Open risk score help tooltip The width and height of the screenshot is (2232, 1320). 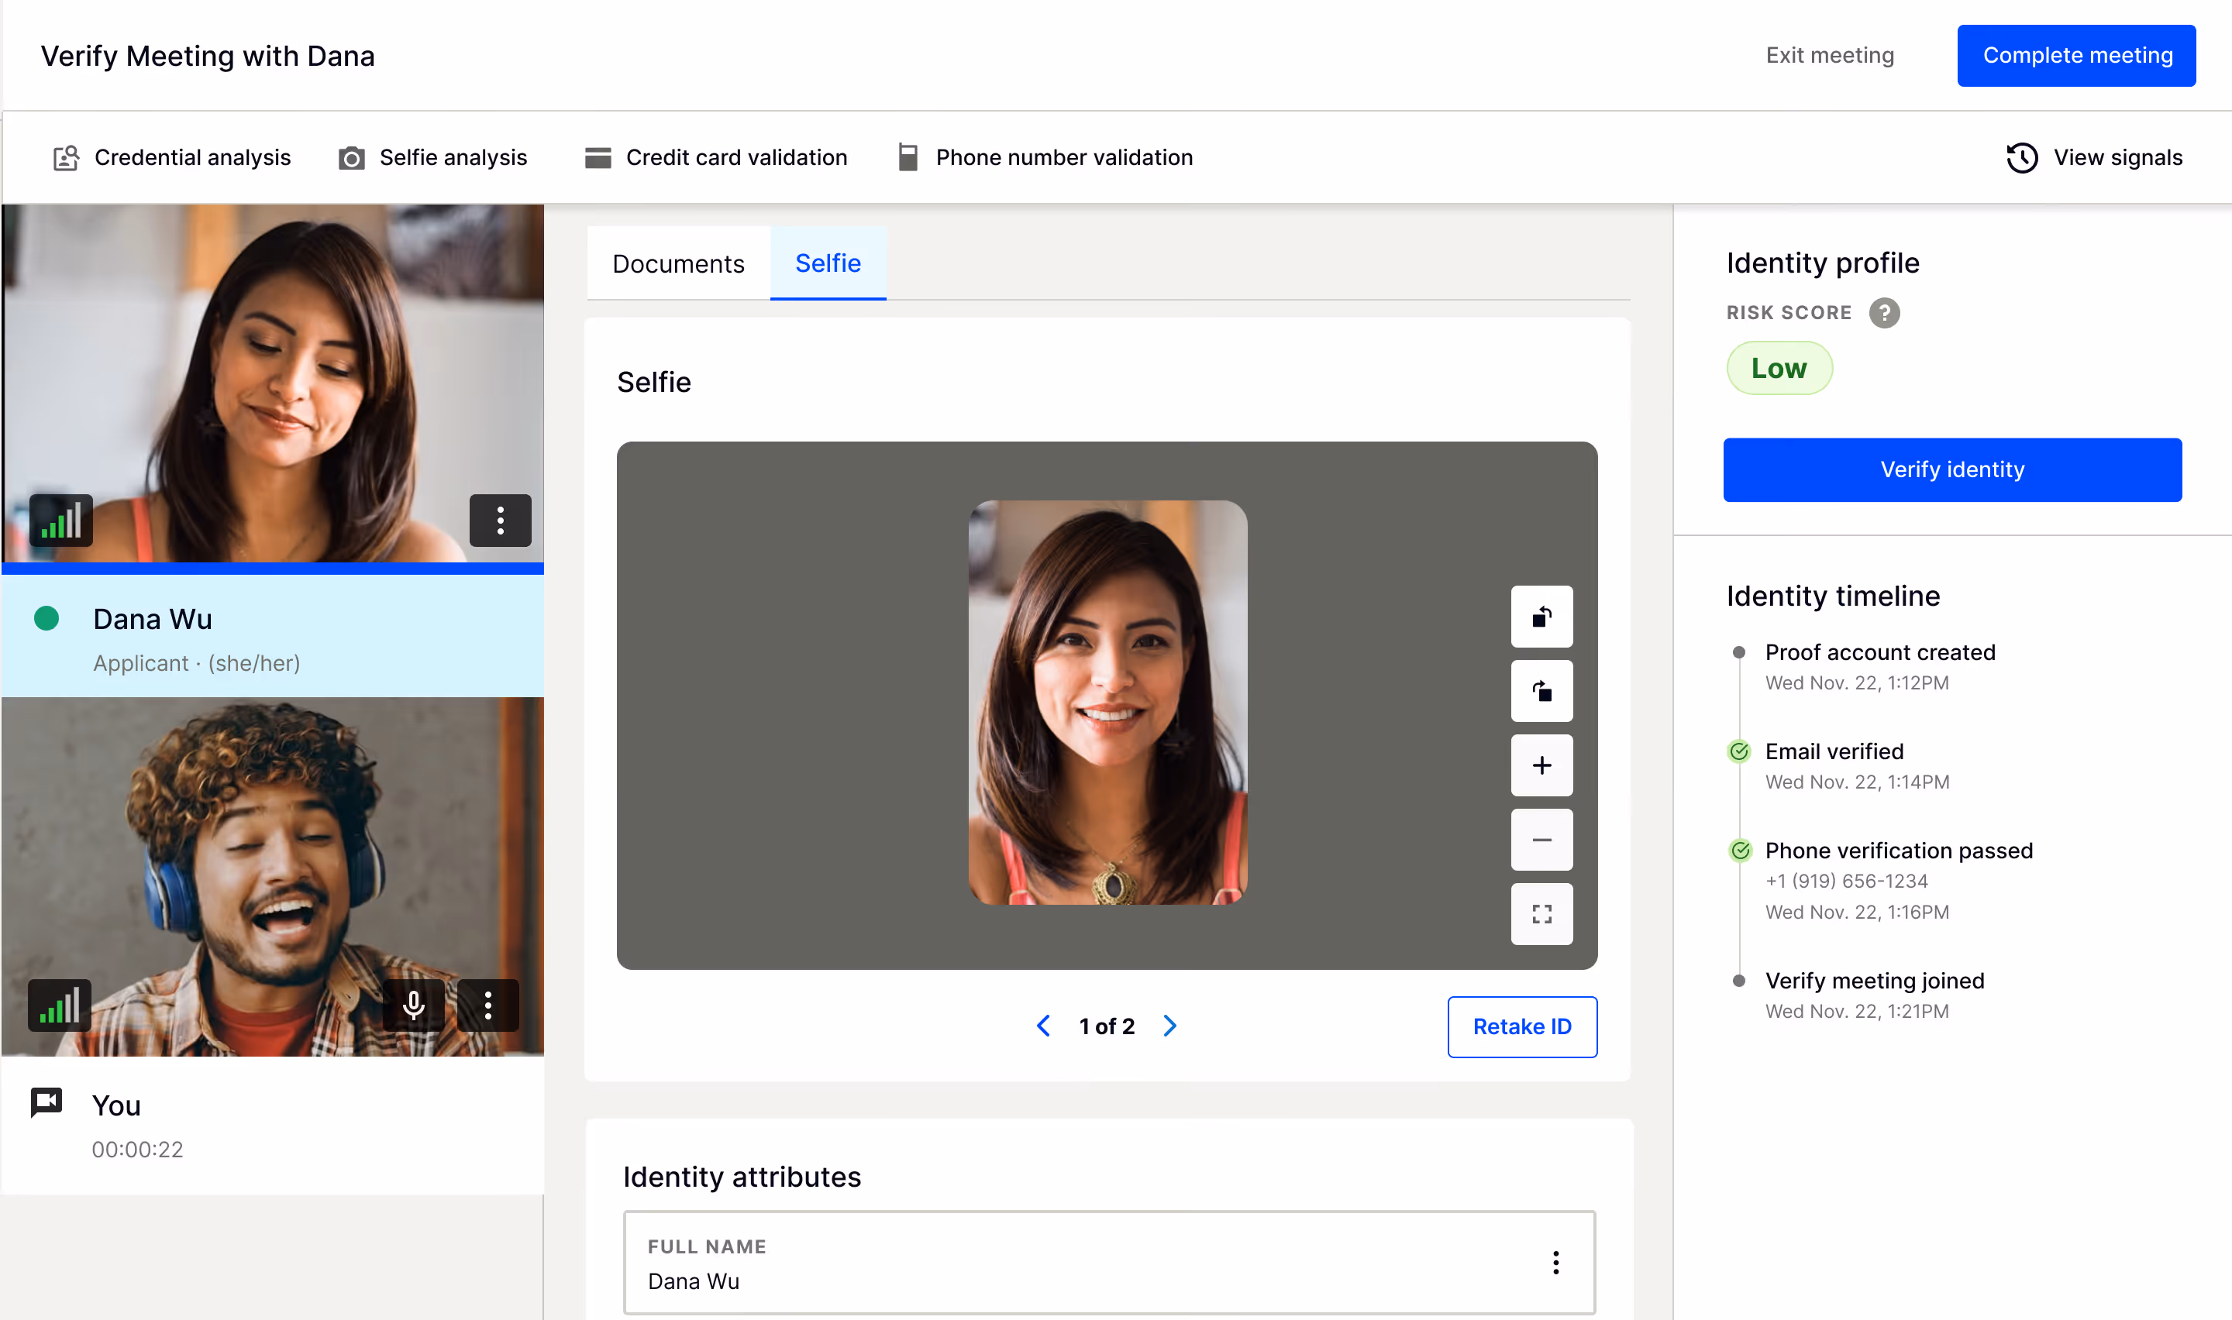pos(1884,312)
